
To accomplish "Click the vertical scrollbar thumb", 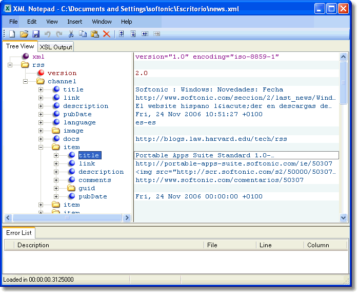I will tap(344, 83).
